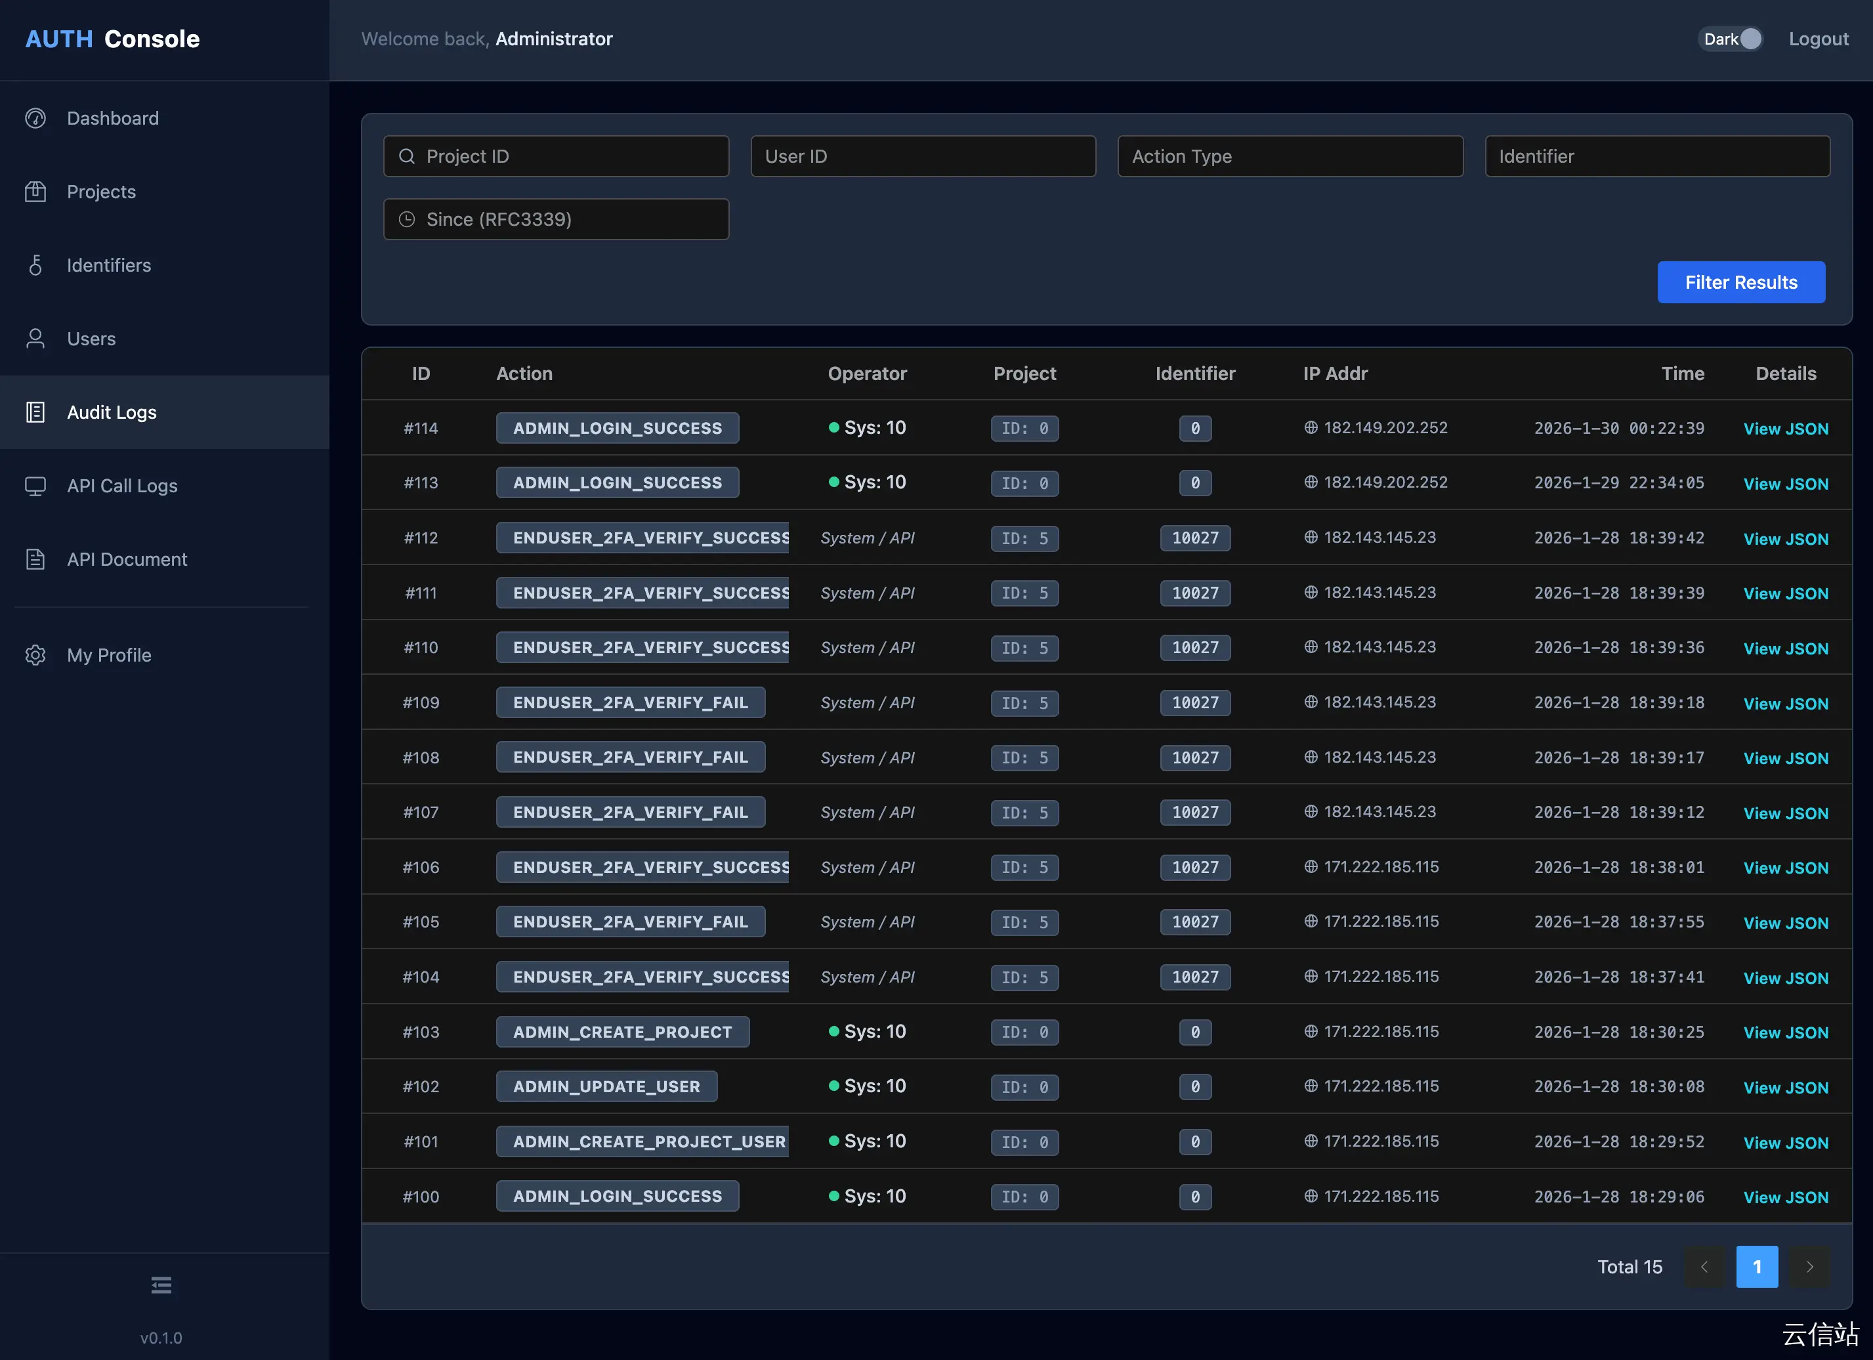Click Logout in the top bar
This screenshot has width=1873, height=1360.
pos(1818,39)
